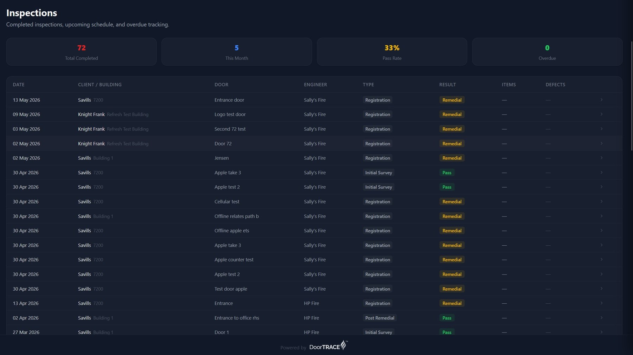The width and height of the screenshot is (633, 355).
Task: Click the Post Remedial type badge
Action: (x=380, y=318)
